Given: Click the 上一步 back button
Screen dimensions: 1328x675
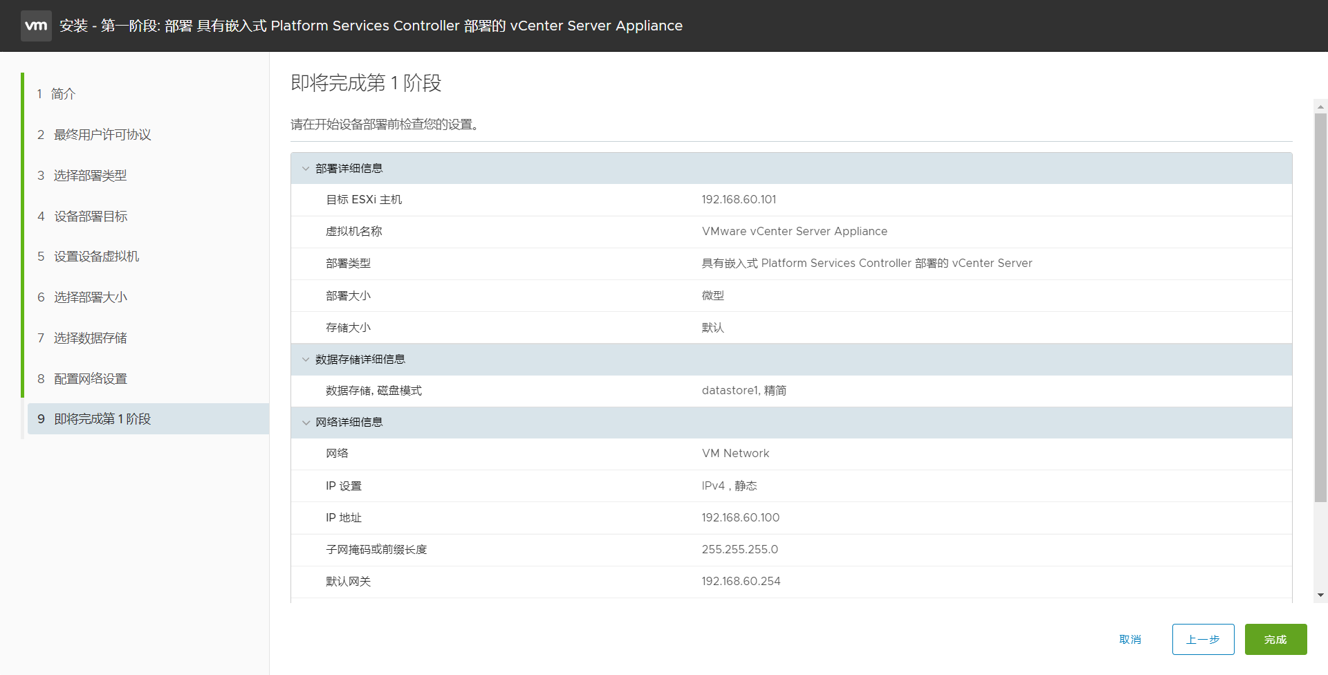Looking at the screenshot, I should coord(1203,639).
